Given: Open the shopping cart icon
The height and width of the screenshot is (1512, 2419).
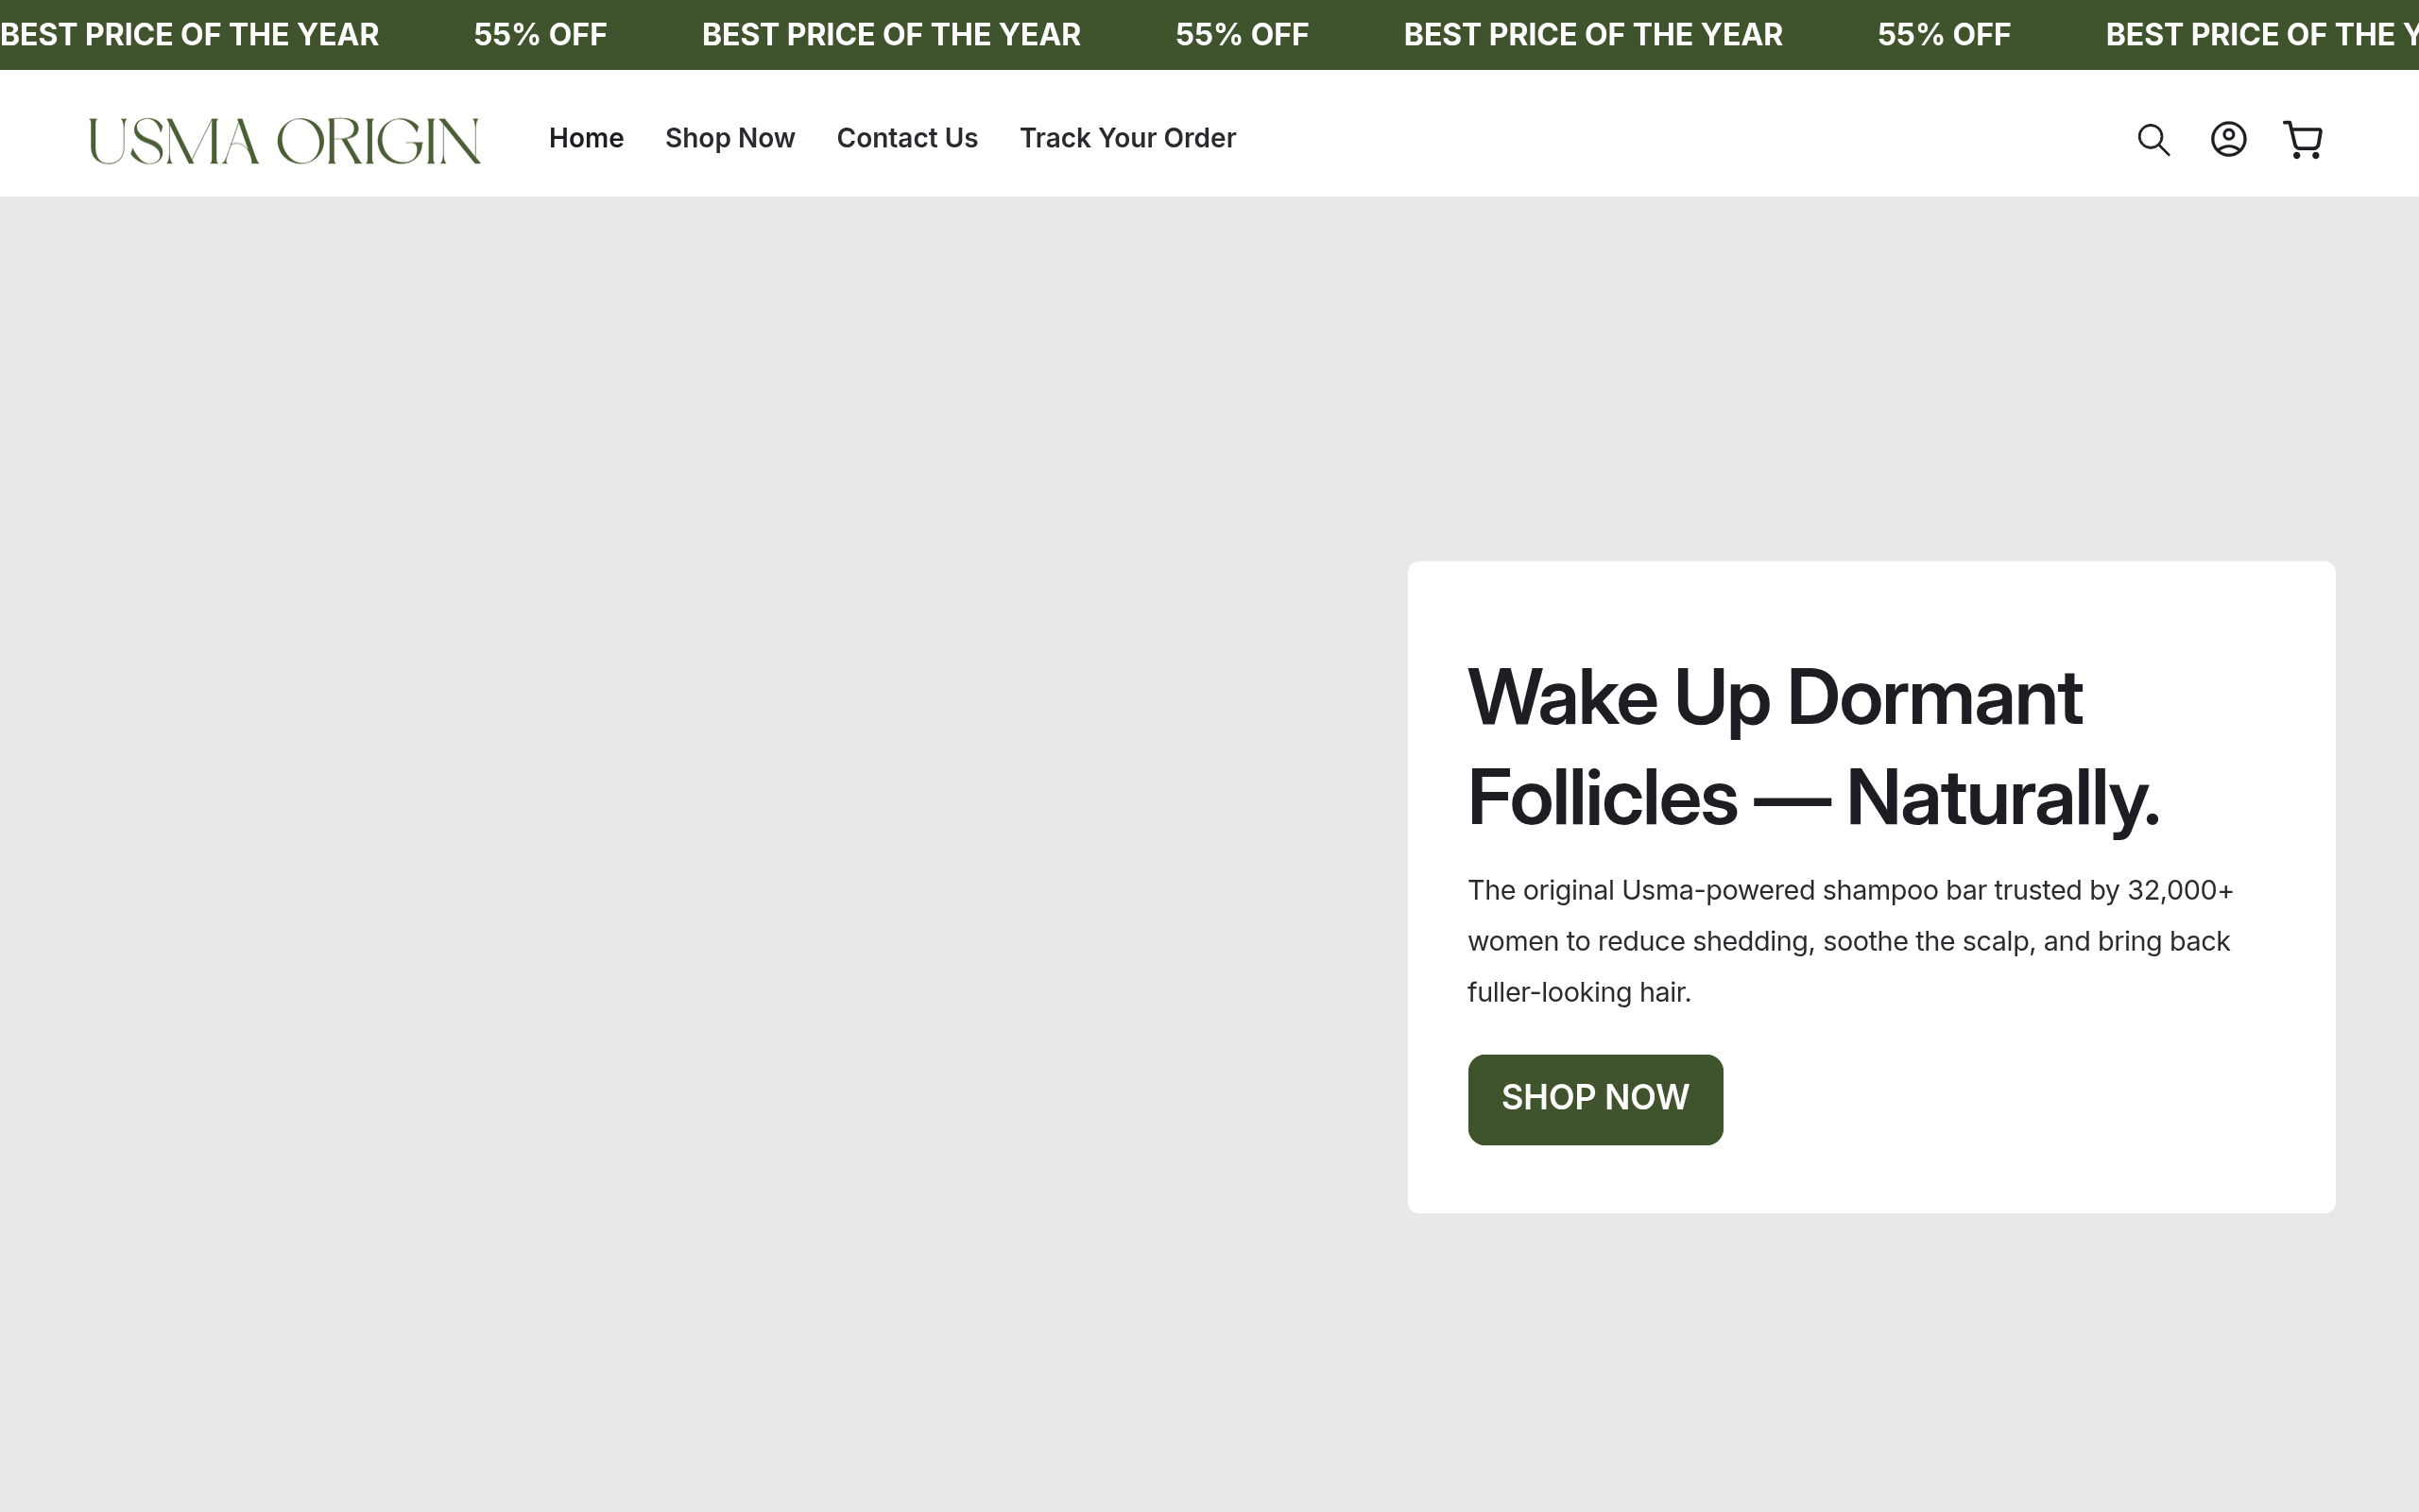Looking at the screenshot, I should tap(2303, 139).
